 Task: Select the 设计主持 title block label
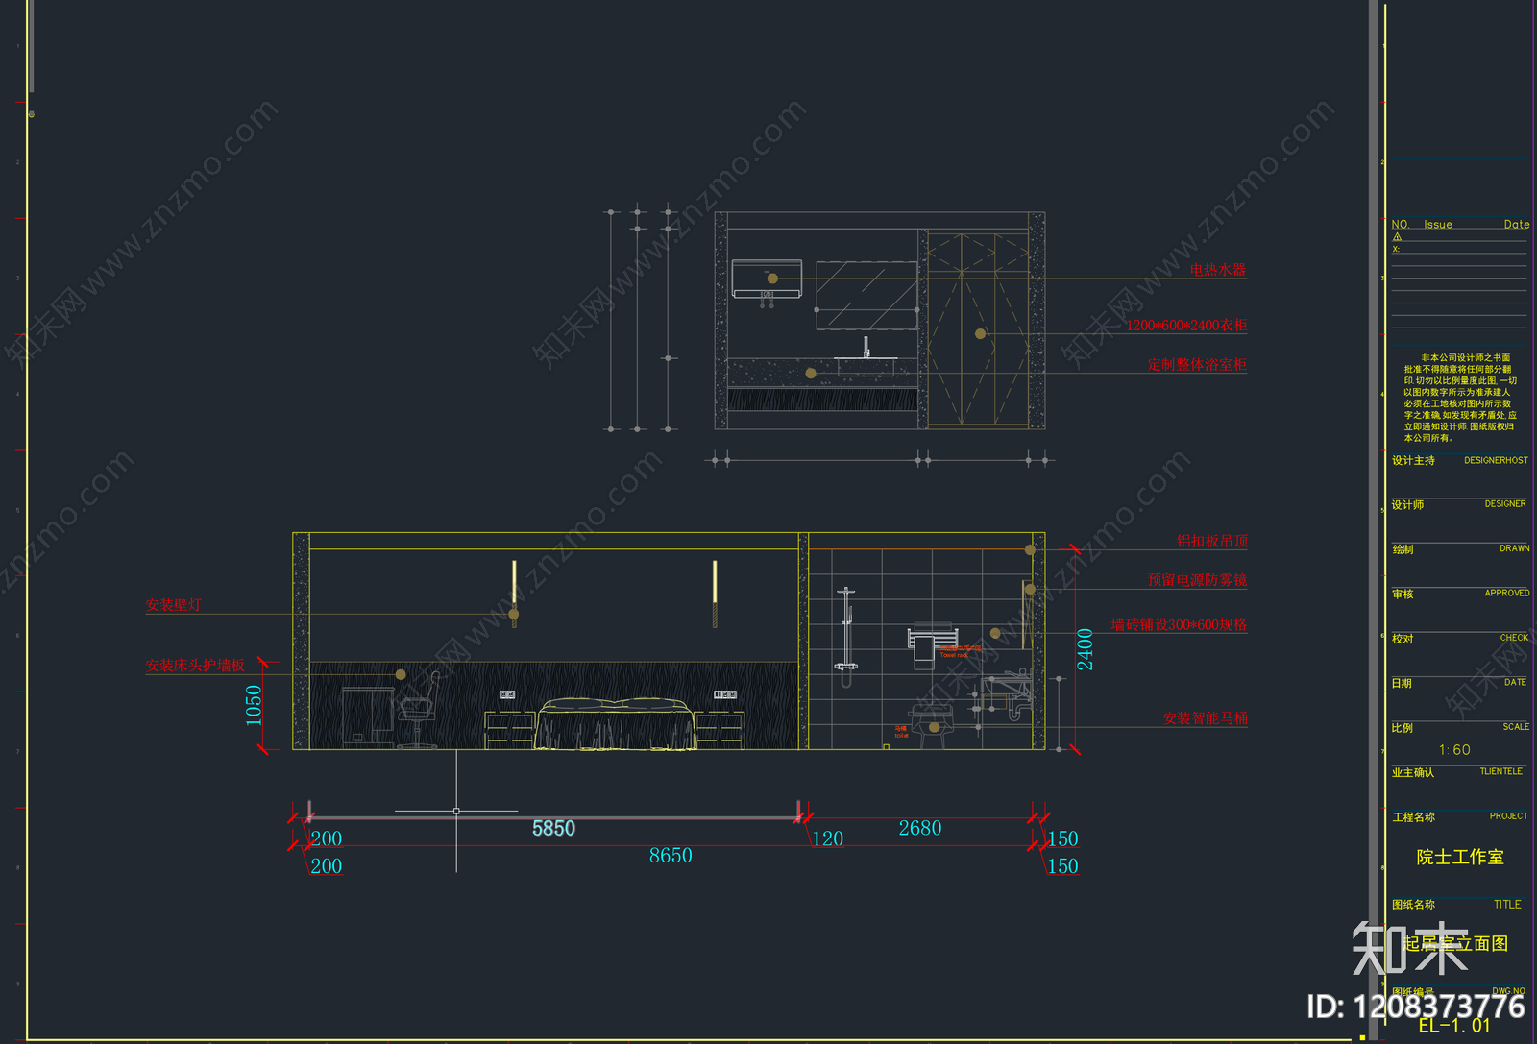pos(1413,461)
